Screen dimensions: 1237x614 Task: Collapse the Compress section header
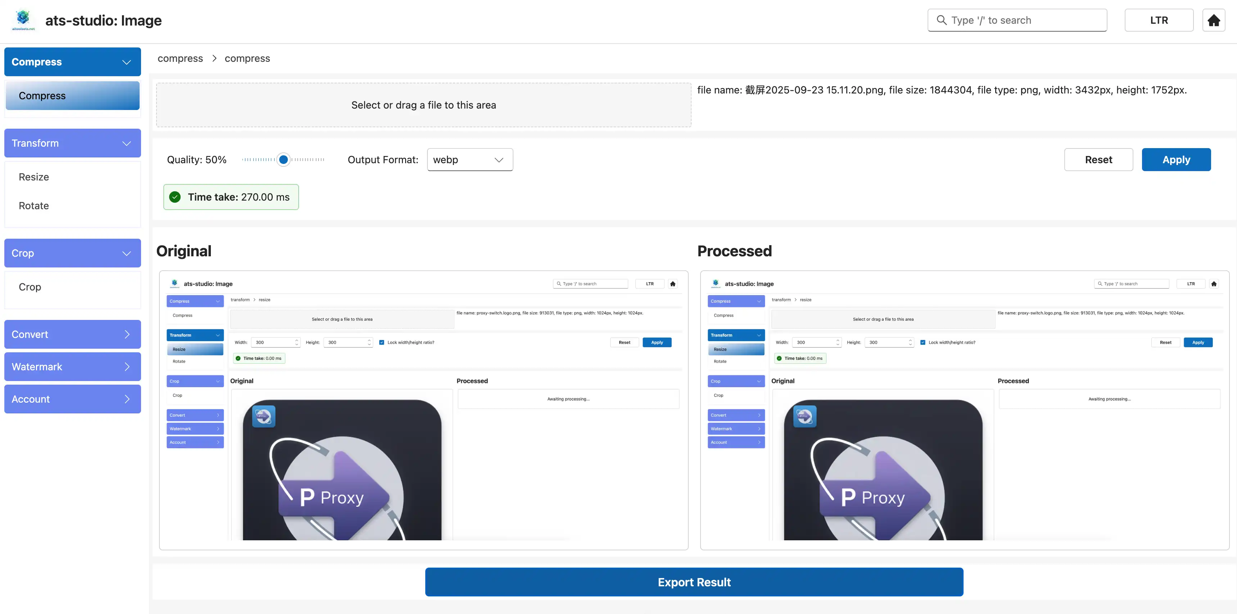tap(72, 61)
